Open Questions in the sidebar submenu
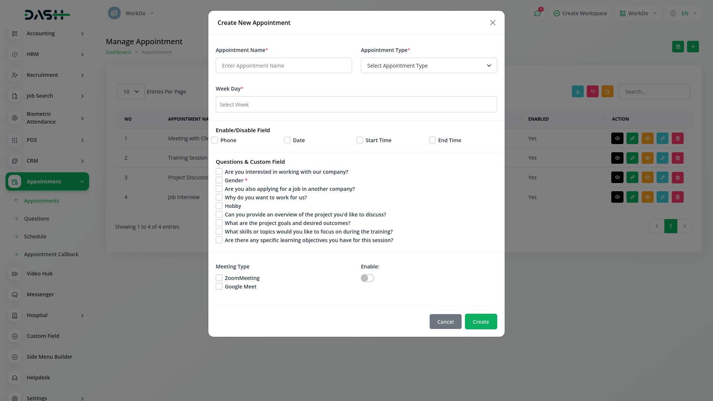This screenshot has height=401, width=713. pos(36,219)
